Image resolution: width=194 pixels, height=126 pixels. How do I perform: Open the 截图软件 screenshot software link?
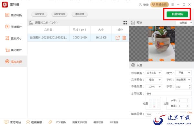click(98, 122)
